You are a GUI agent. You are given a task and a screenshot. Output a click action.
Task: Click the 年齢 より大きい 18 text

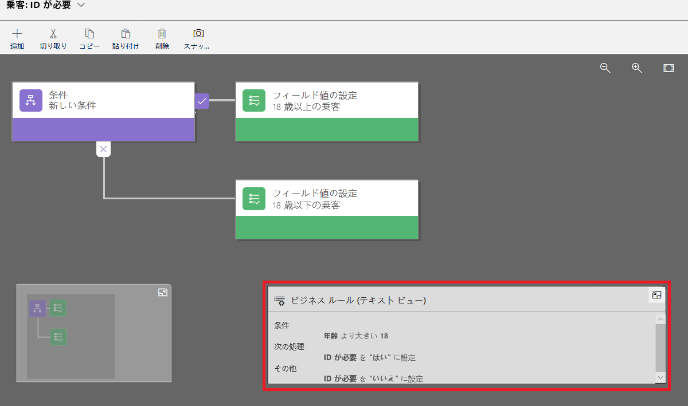click(356, 336)
